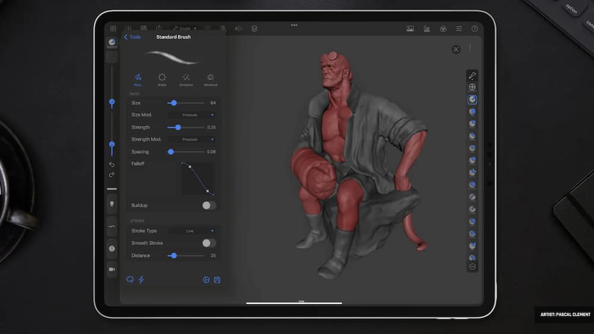The image size is (594, 334).
Task: Click the lightning bolt icon in brush panel
Action: pyautogui.click(x=141, y=280)
